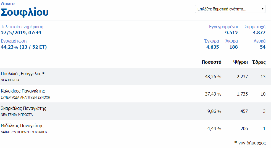Image resolution: width=271 pixels, height=148 pixels.
Task: Select candidate Σκαρκάλας Παναγιώτης
Action: [x=23, y=108]
